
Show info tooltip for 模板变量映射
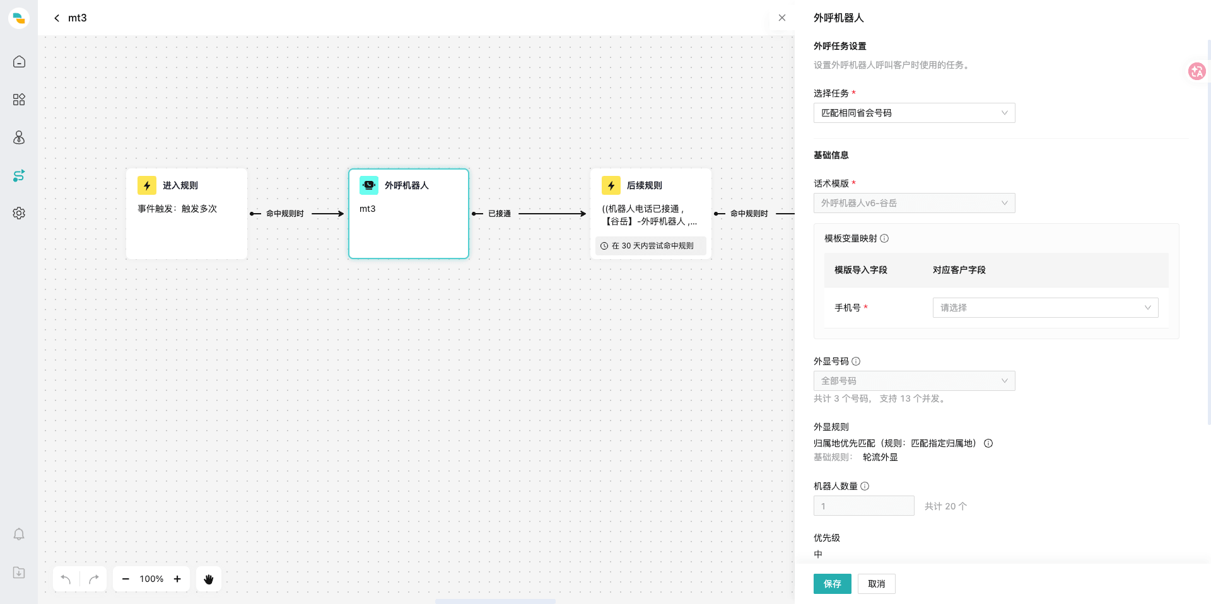coord(884,238)
